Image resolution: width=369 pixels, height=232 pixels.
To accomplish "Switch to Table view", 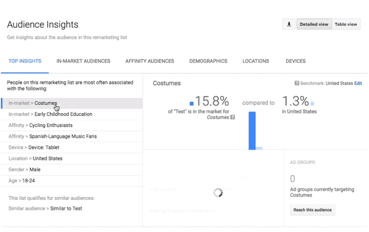I will (x=346, y=24).
